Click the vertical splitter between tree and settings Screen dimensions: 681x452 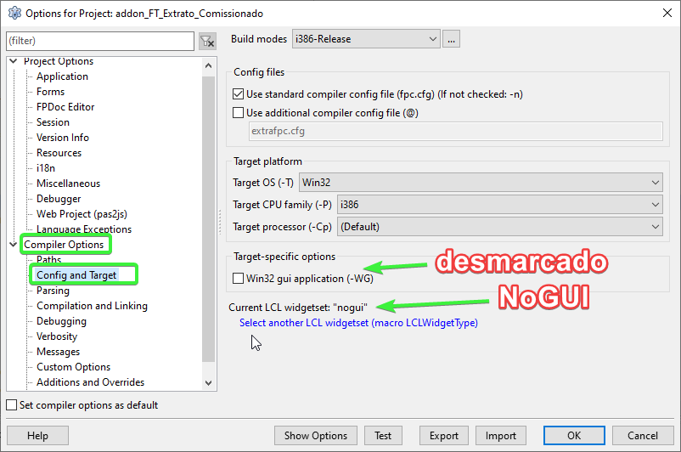pyautogui.click(x=220, y=223)
